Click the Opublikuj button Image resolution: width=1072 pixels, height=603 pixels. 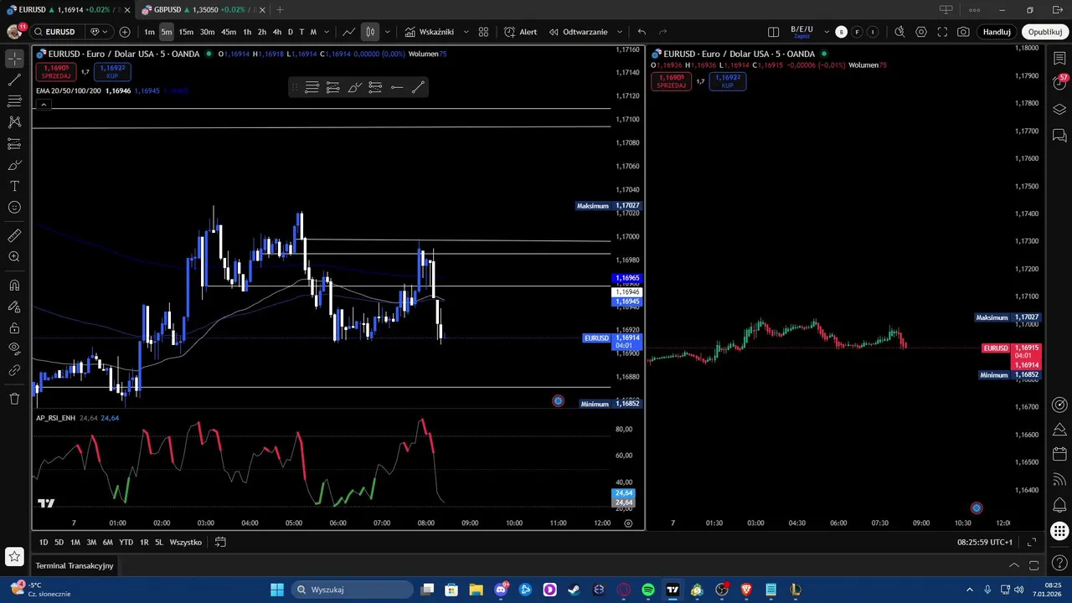pyautogui.click(x=1045, y=32)
